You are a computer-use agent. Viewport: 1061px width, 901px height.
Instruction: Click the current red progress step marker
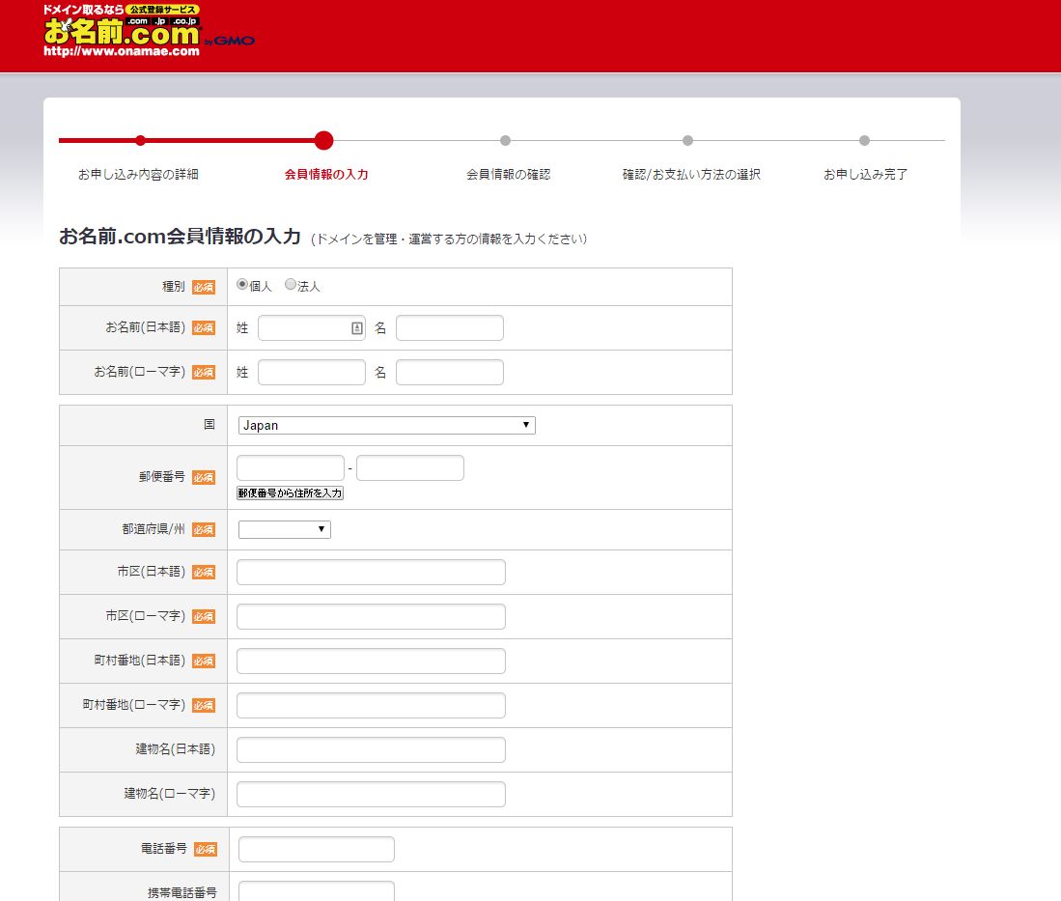coord(324,141)
